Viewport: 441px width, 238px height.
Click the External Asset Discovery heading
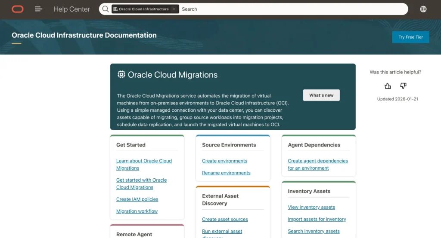coord(220,199)
